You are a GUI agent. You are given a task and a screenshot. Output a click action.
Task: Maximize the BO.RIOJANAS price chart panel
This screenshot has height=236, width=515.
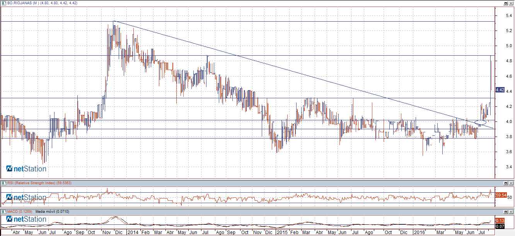(x=505, y=3)
